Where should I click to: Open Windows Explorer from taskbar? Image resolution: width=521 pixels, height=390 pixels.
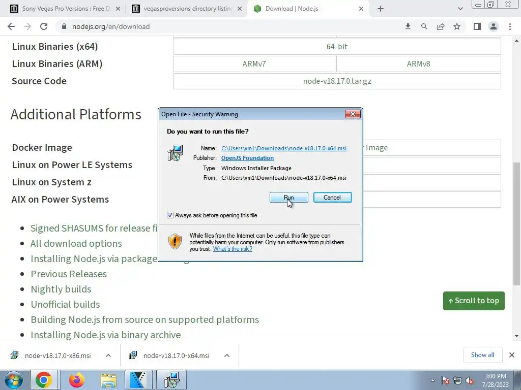108,380
